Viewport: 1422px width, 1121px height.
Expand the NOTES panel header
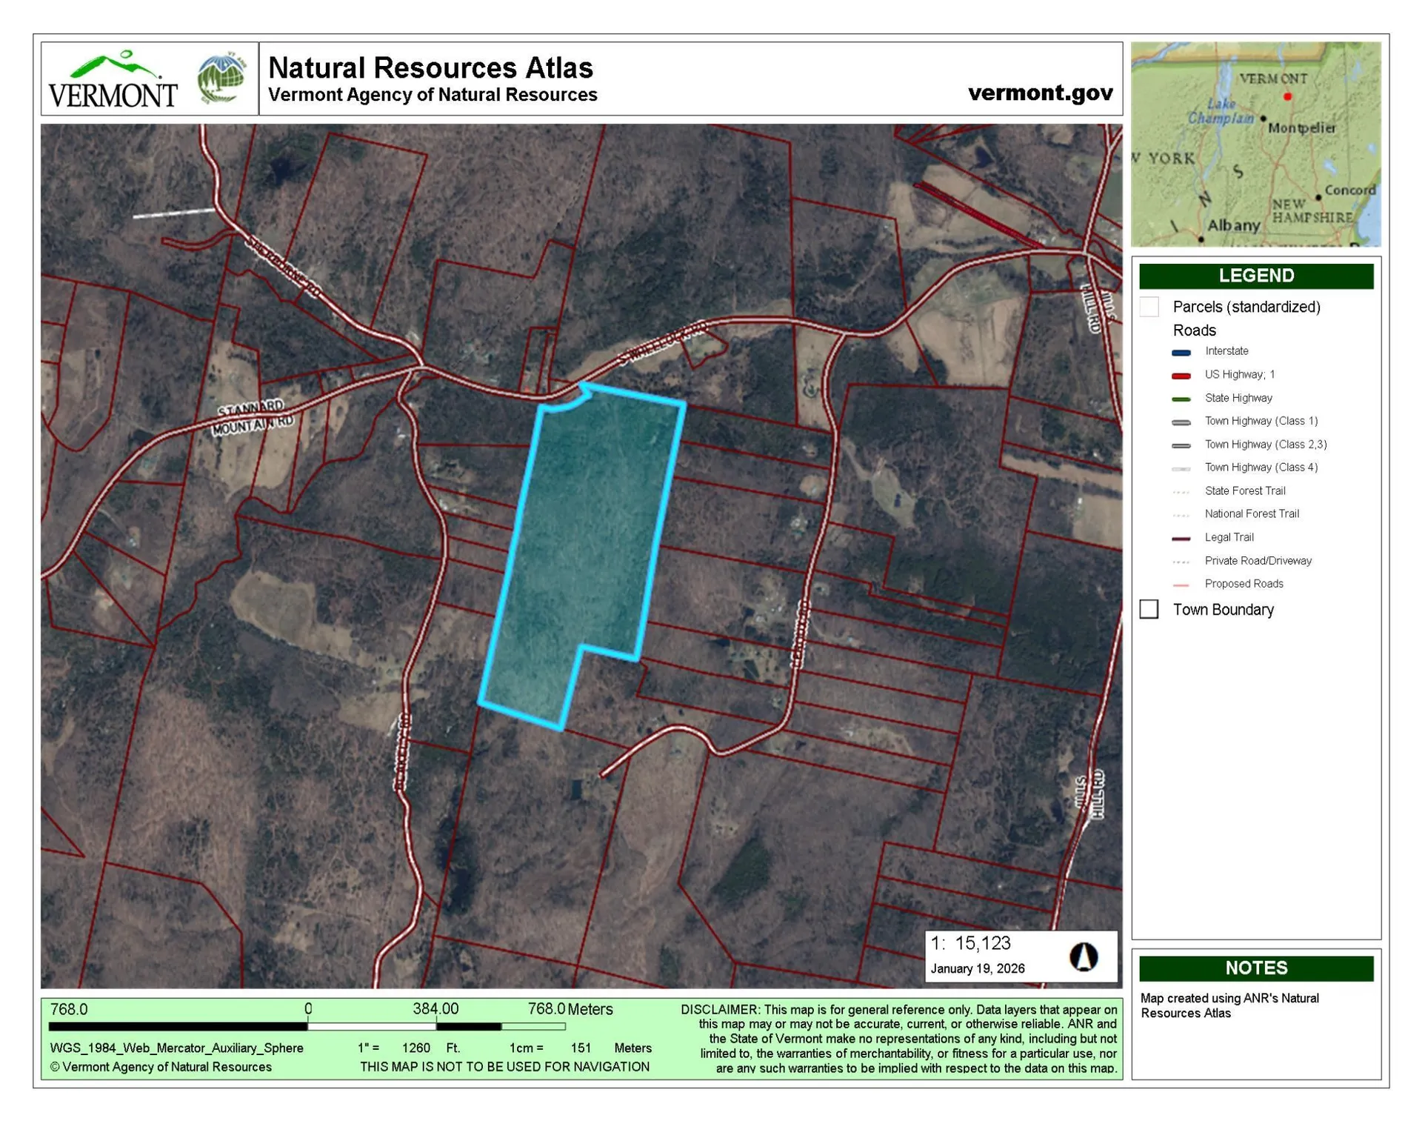click(x=1255, y=968)
